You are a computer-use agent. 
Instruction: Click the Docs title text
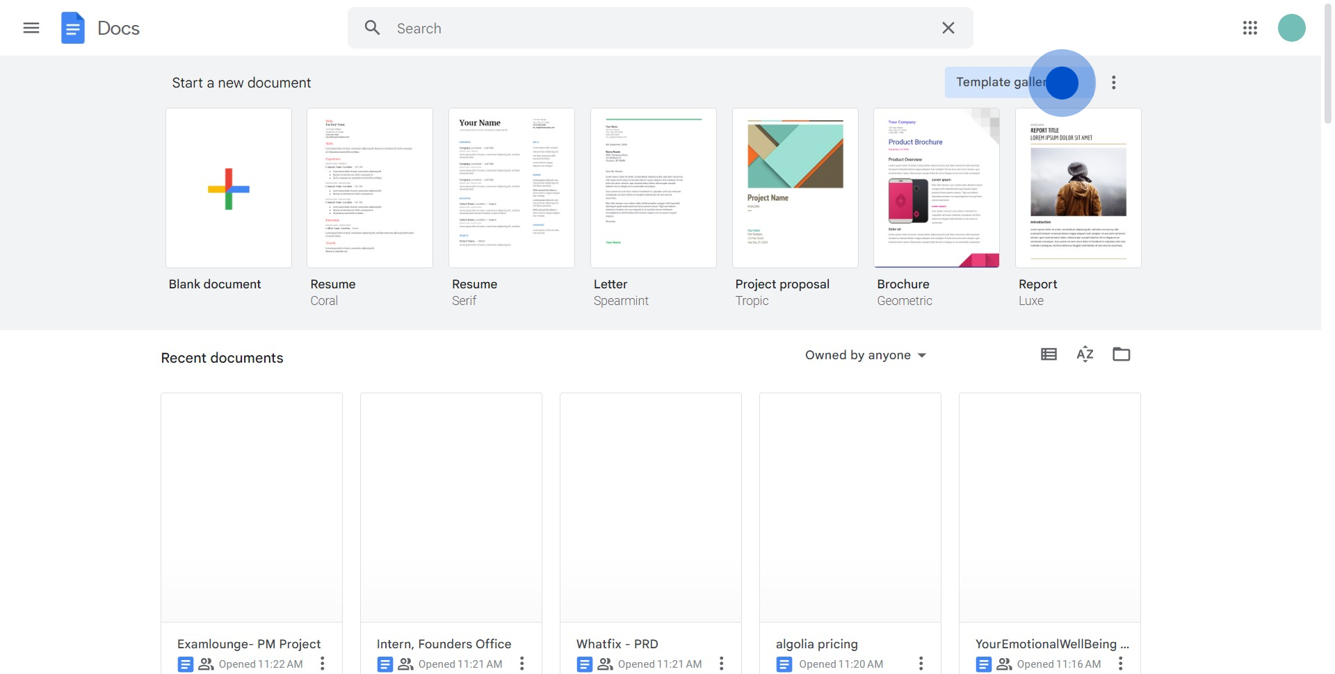[118, 28]
